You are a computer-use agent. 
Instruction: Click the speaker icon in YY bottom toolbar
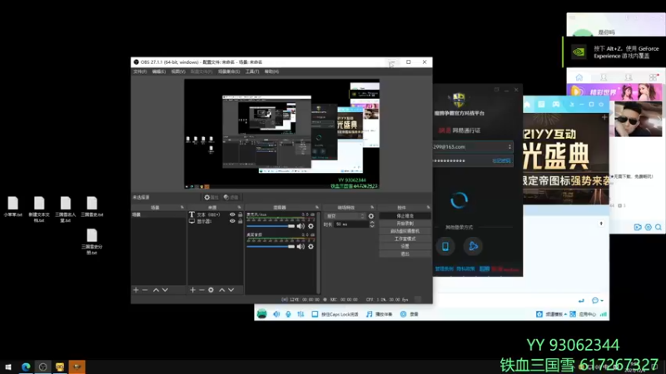tap(276, 314)
